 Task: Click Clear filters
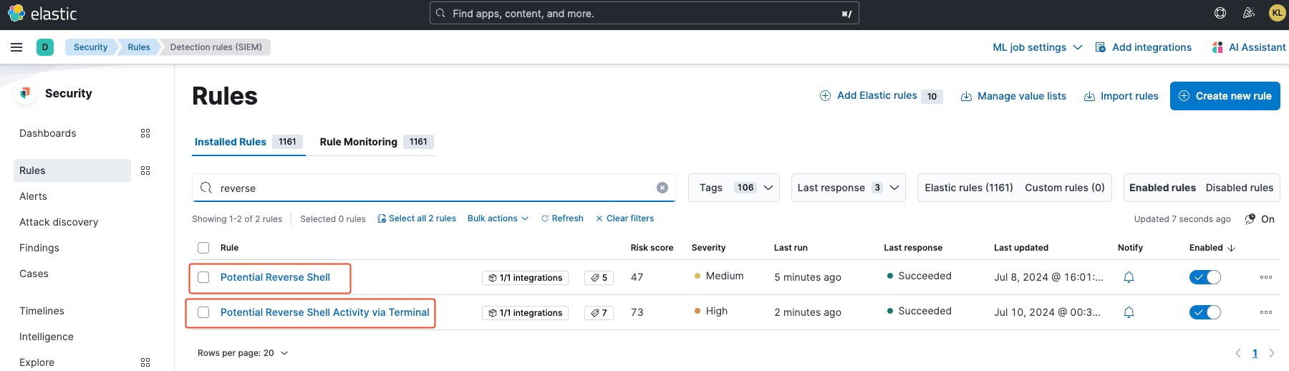click(624, 218)
